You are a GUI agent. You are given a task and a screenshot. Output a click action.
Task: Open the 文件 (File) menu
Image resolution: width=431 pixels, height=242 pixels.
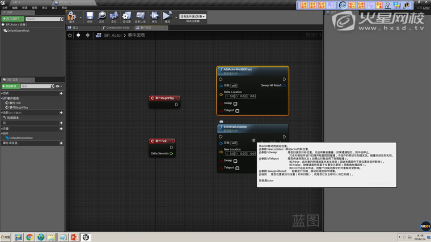[6, 8]
